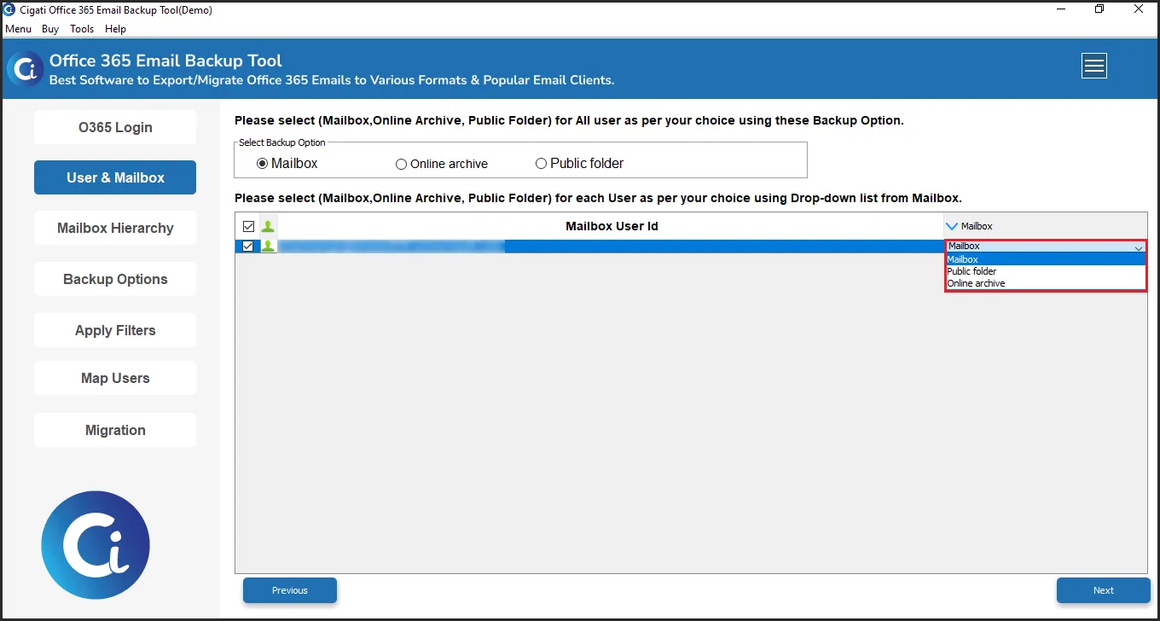Go to the Apply Filters step
Screen dimensions: 1160x621
pyautogui.click(x=115, y=330)
